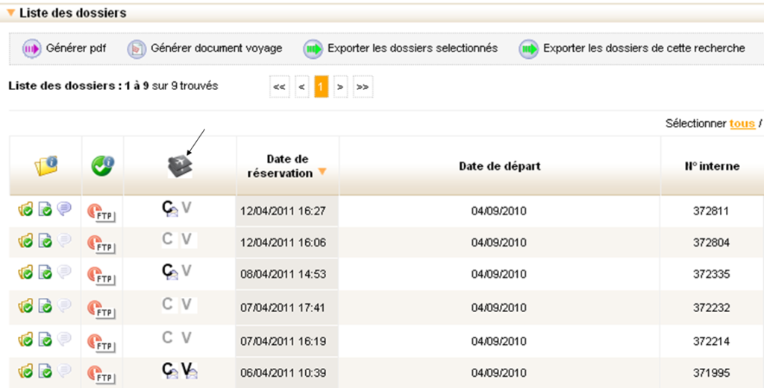Toggle the C status for dossier 372232
Screen dimensions: 764x388
(168, 305)
